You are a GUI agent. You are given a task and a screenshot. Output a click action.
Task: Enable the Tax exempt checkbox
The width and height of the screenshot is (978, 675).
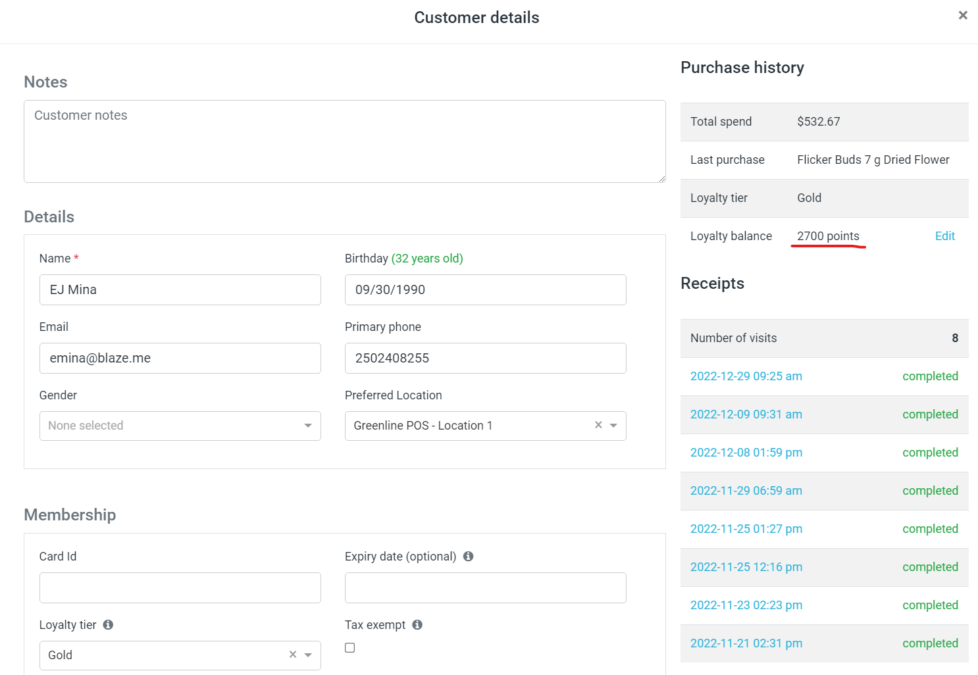(350, 648)
